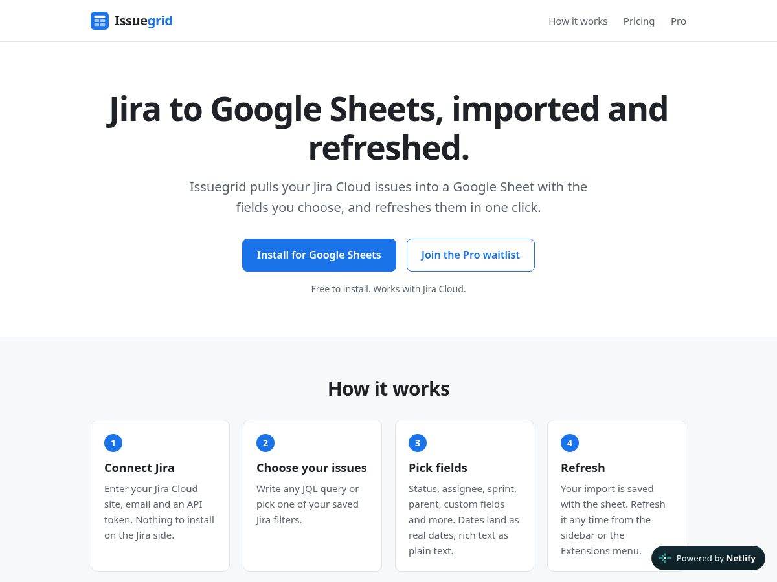Viewport: 777px width, 582px height.
Task: Open the Pro nav link
Action: 679,21
